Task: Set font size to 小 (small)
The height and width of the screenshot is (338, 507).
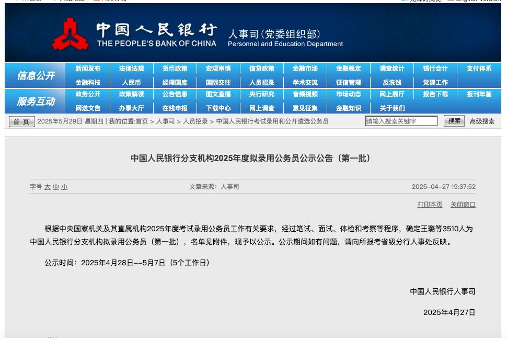Action: [x=64, y=187]
